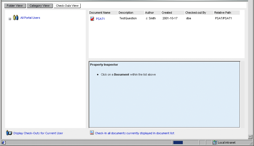Click the Document Name column header

(100, 13)
